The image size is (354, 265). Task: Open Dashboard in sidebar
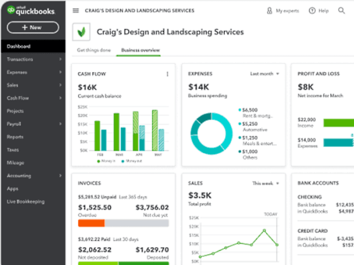[33, 46]
